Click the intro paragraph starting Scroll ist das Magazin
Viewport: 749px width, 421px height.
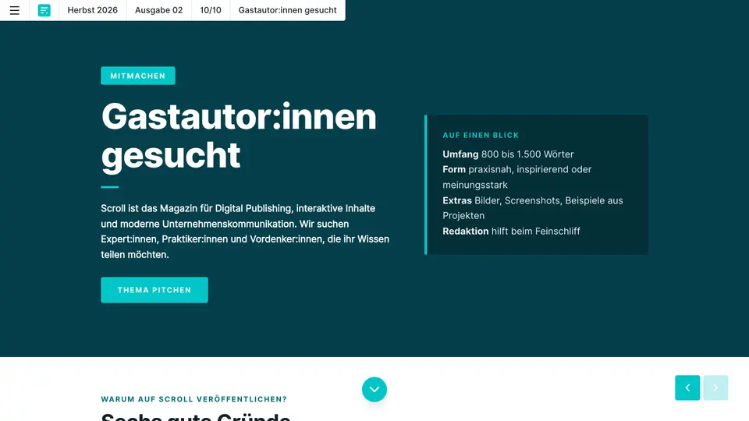(x=245, y=232)
